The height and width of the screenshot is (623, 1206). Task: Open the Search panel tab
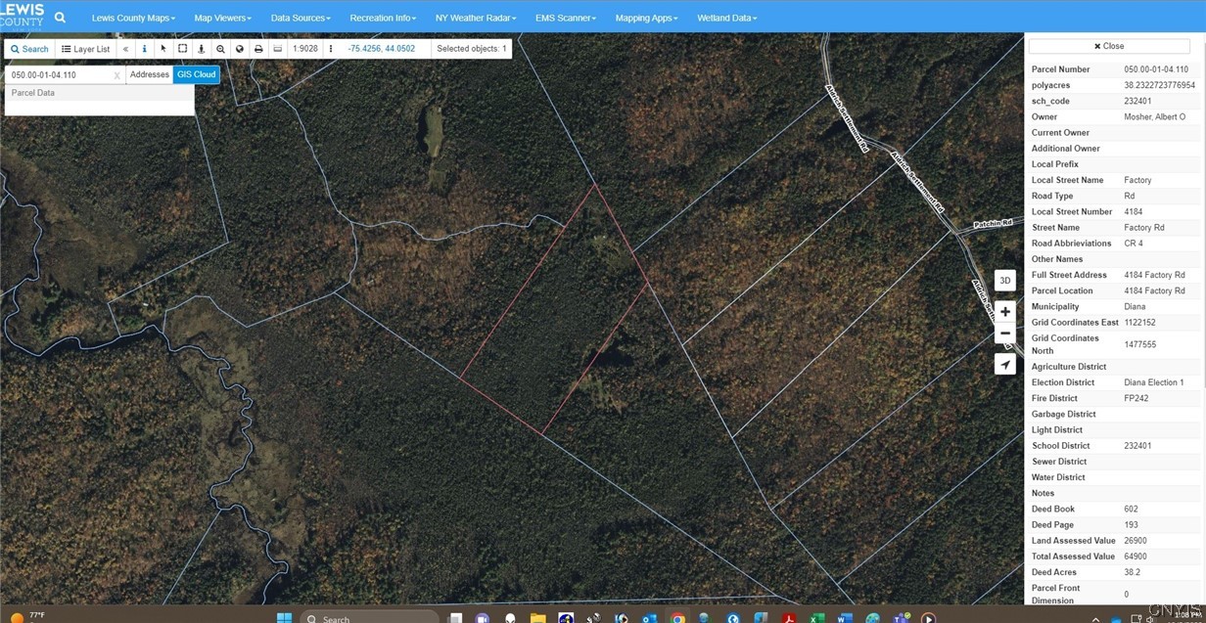[29, 49]
